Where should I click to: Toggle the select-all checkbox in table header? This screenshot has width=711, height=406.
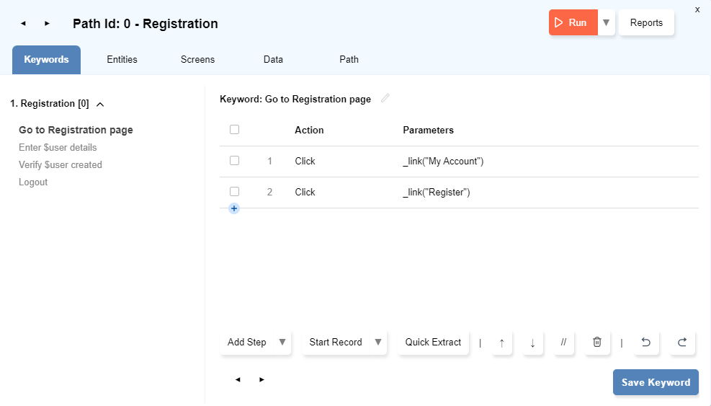tap(234, 130)
